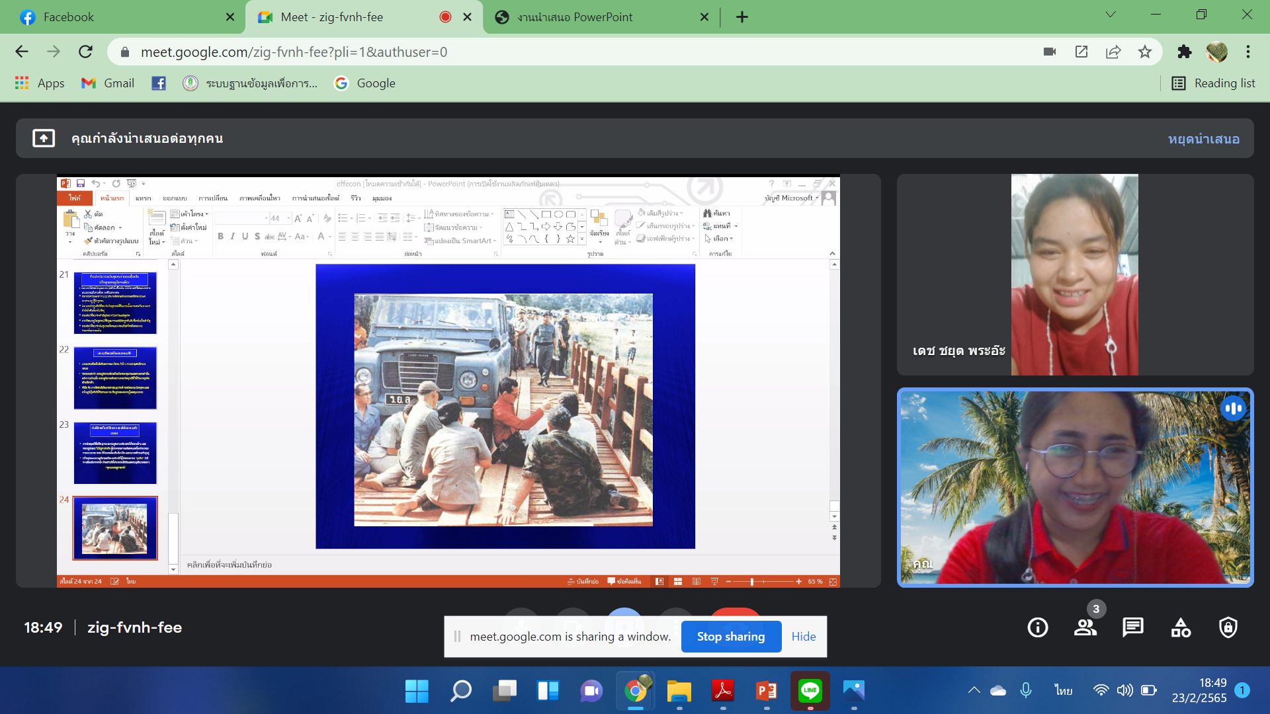Open Chrome tab search dropdown arrow
Image resolution: width=1270 pixels, height=714 pixels.
pos(1111,15)
